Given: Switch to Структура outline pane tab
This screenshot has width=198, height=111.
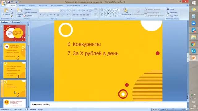Looking at the screenshot, I should point(16,22).
